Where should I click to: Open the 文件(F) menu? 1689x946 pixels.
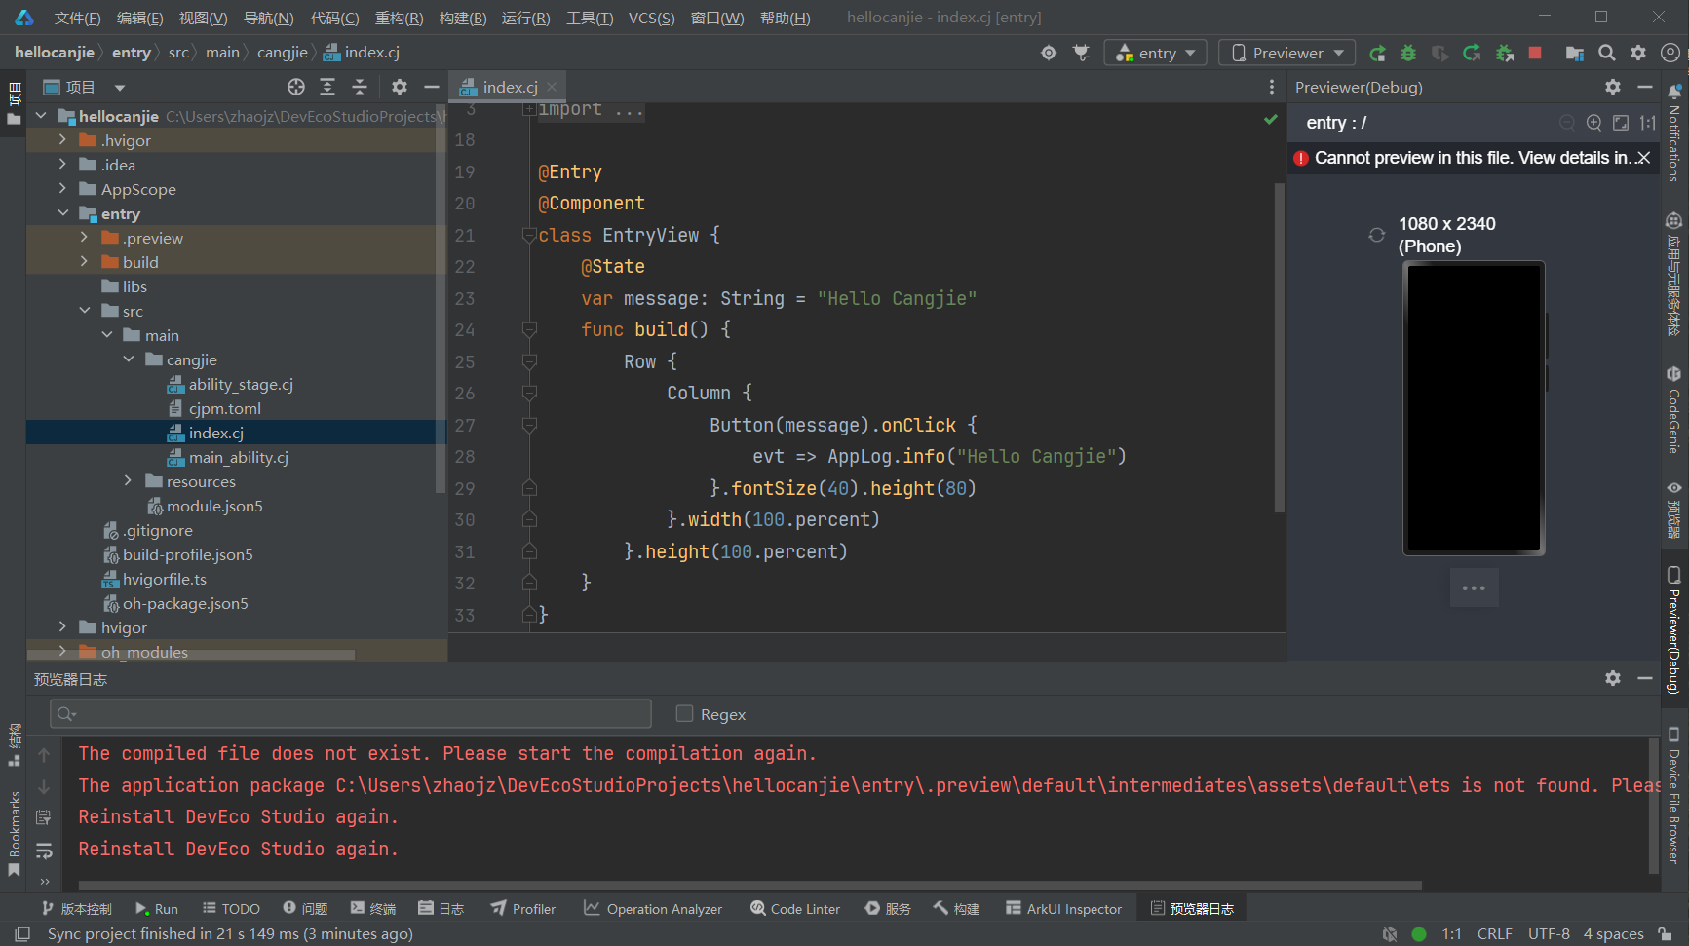pos(77,18)
